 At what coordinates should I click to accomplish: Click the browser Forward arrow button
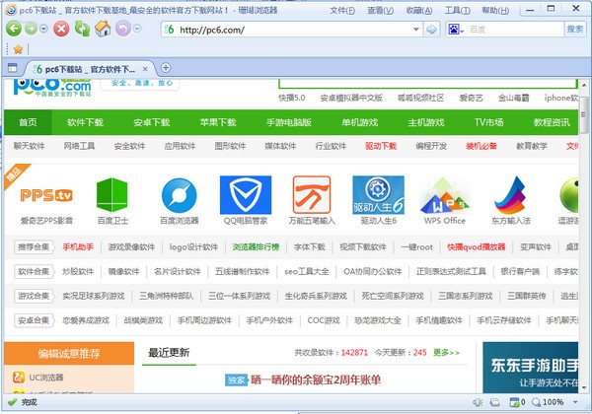point(31,29)
